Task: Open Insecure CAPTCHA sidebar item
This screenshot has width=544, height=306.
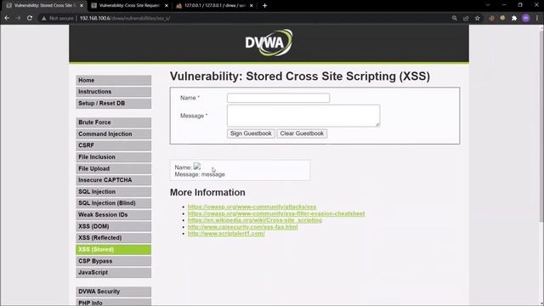Action: (113, 180)
